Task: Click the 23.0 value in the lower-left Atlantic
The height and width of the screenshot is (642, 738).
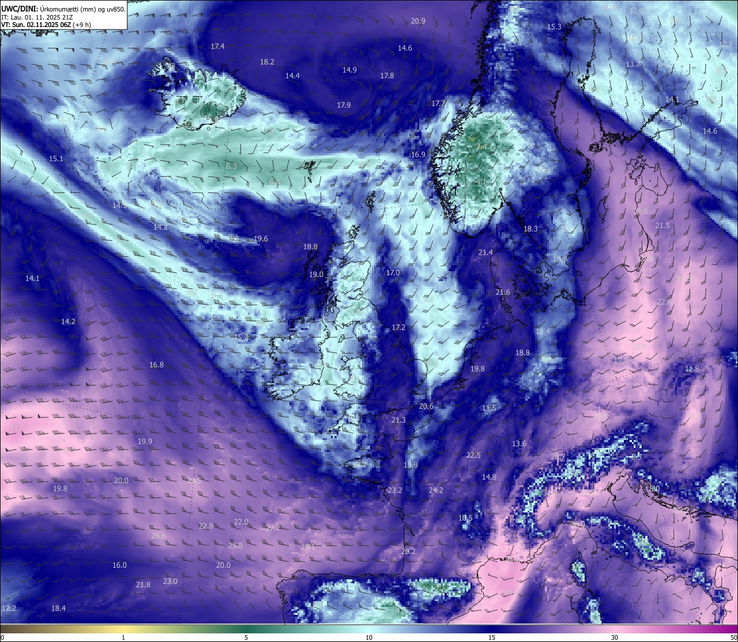Action: 170,582
